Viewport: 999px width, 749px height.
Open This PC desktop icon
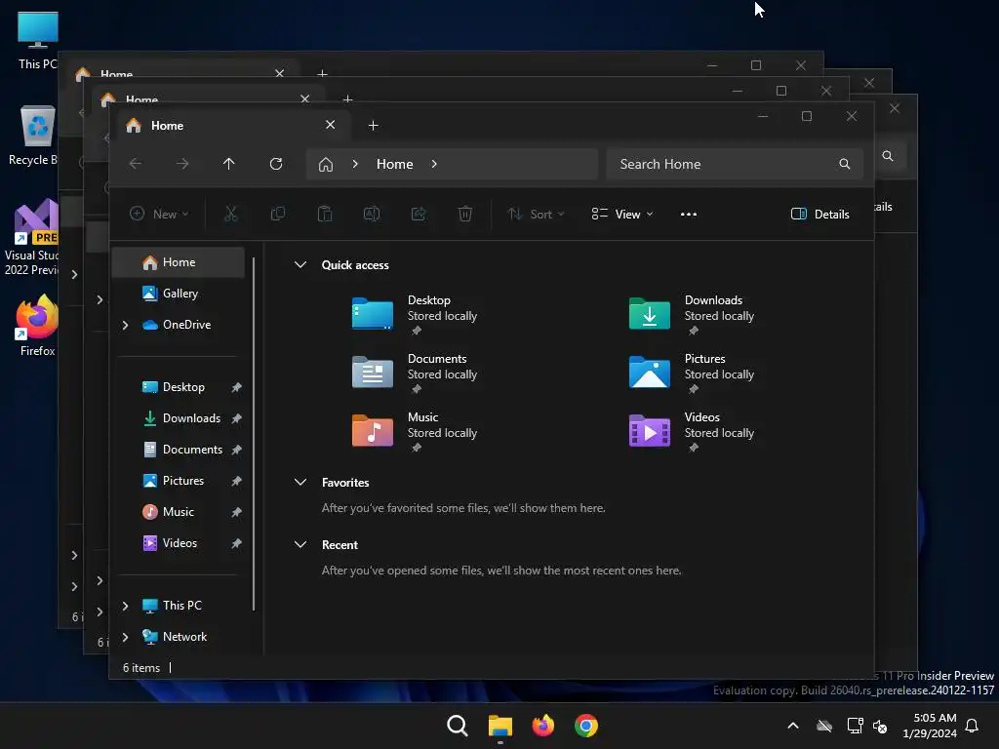pyautogui.click(x=38, y=41)
